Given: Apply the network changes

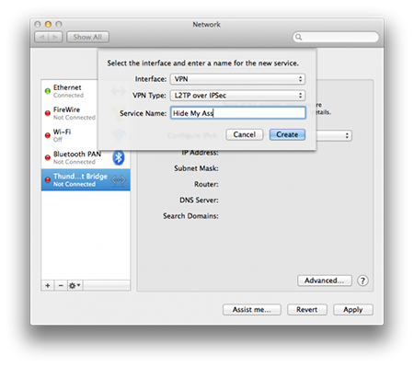Looking at the screenshot, I should [x=353, y=309].
